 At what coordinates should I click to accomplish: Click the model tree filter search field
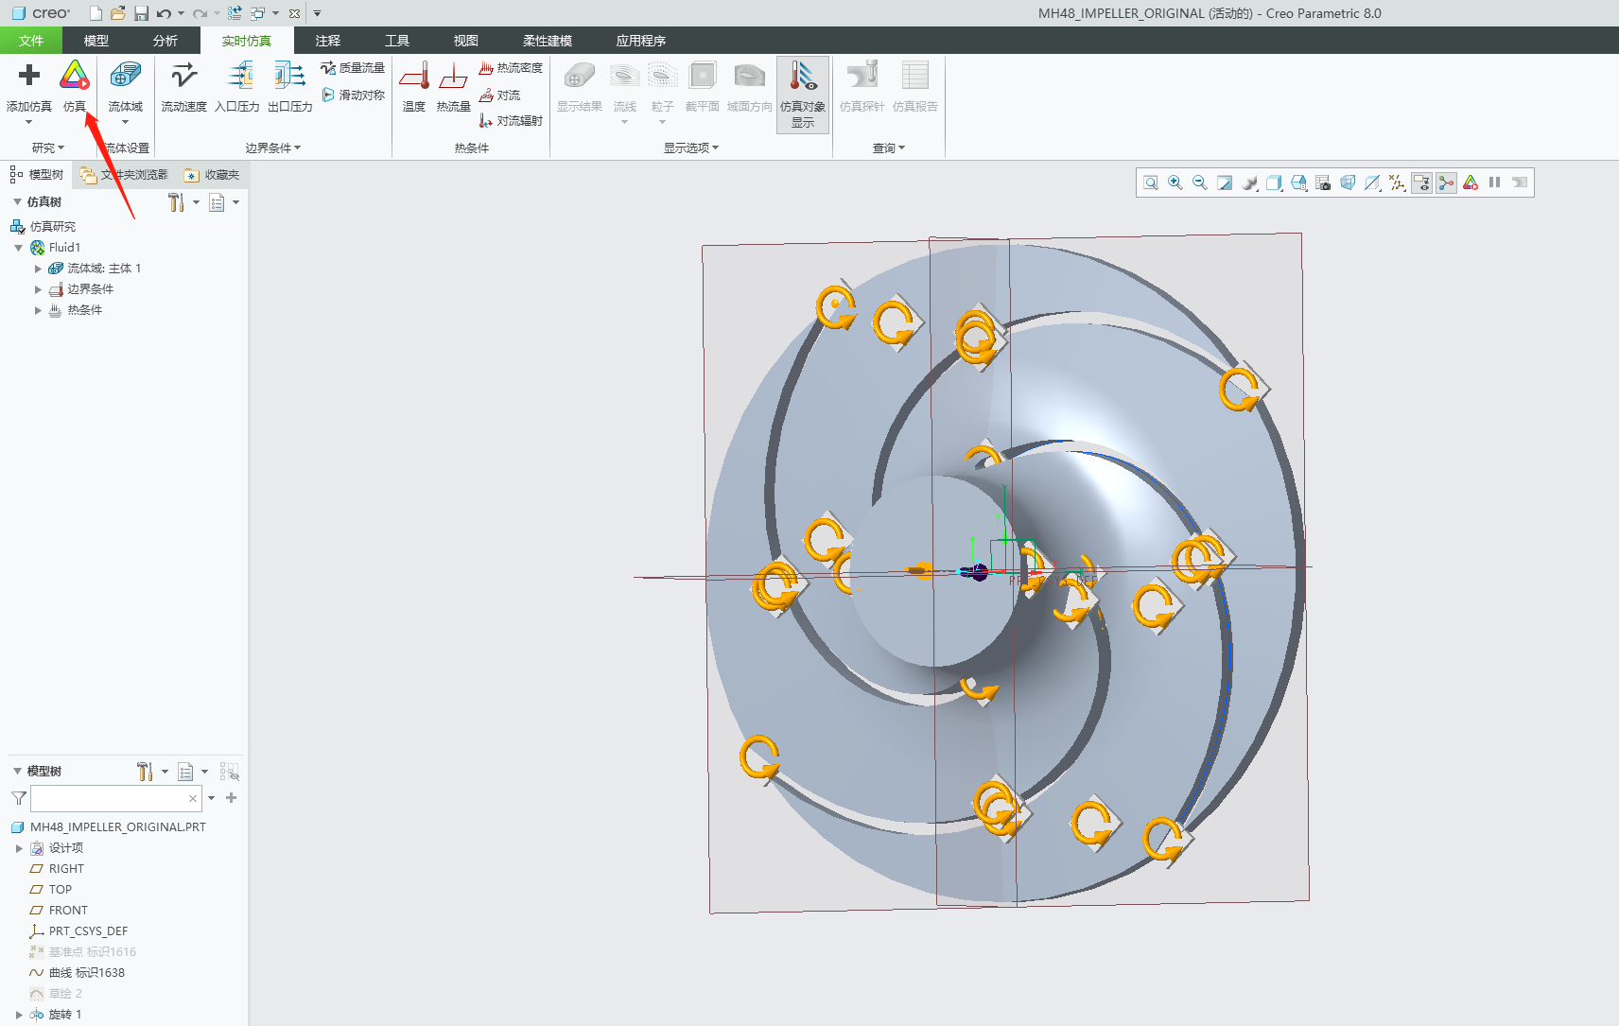click(110, 798)
